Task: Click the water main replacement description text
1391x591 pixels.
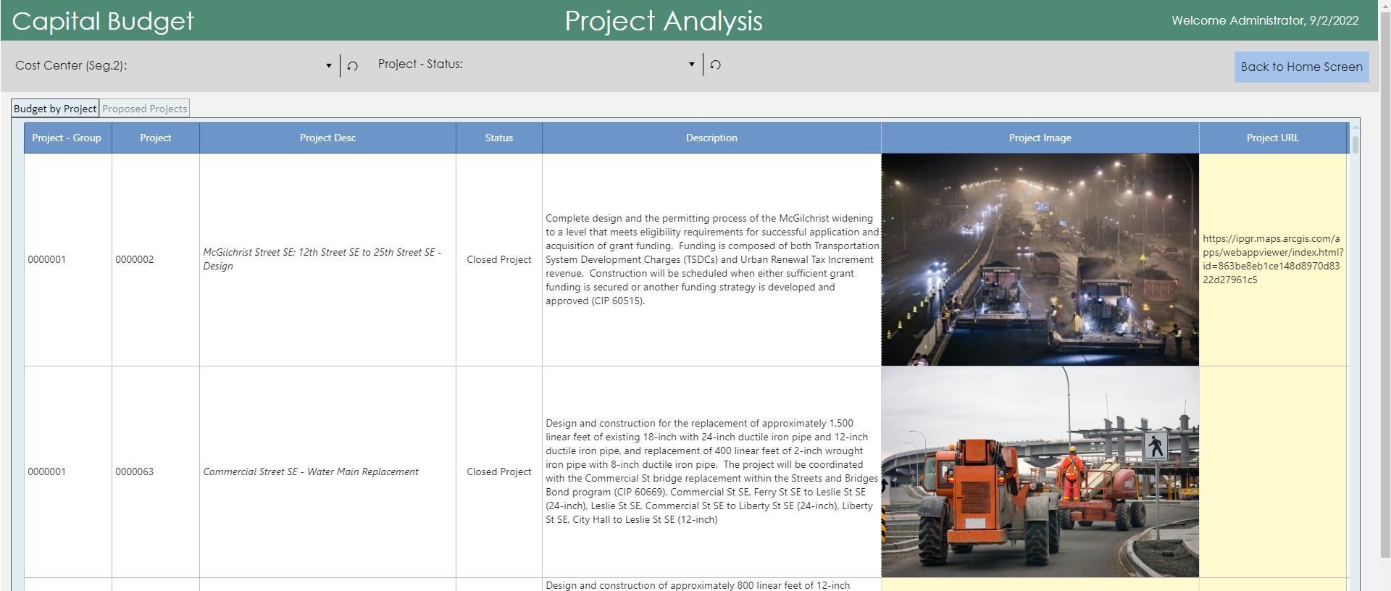Action: point(711,471)
